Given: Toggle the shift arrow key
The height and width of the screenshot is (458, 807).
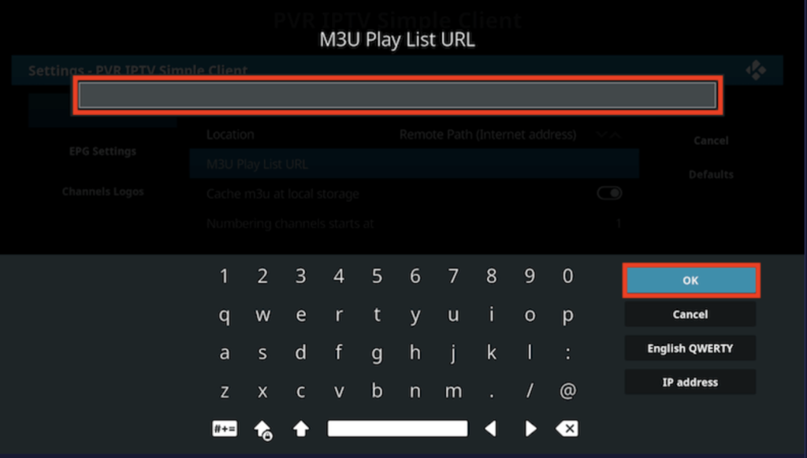Looking at the screenshot, I should [x=301, y=429].
